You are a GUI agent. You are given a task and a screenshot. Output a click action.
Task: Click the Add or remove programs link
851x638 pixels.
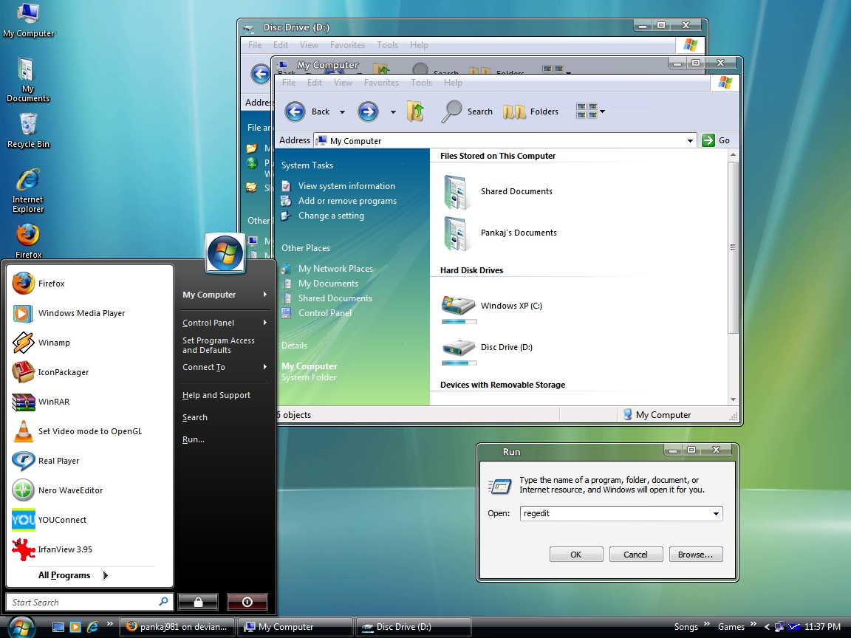tap(346, 200)
